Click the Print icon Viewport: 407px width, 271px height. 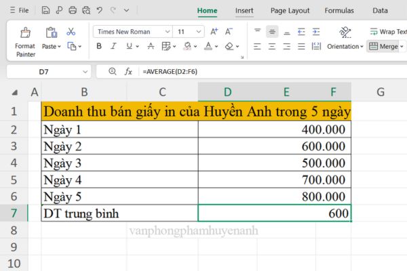click(73, 10)
